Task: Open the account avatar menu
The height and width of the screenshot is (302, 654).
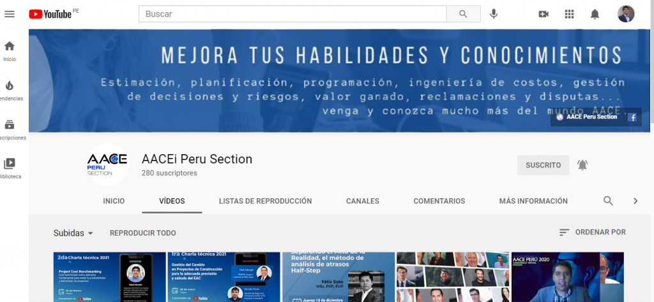Action: click(626, 14)
